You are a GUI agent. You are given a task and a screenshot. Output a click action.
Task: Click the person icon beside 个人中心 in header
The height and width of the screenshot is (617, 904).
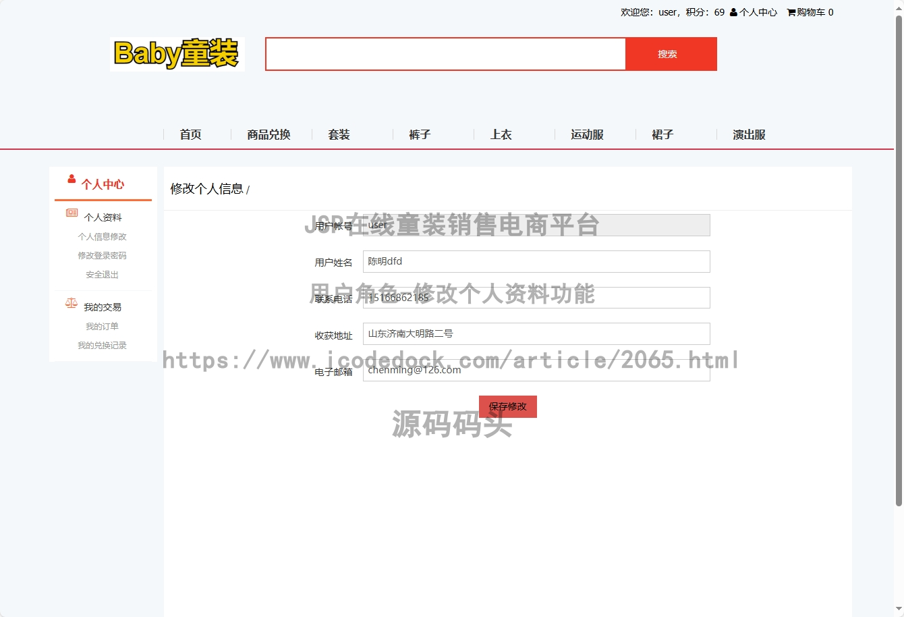733,12
